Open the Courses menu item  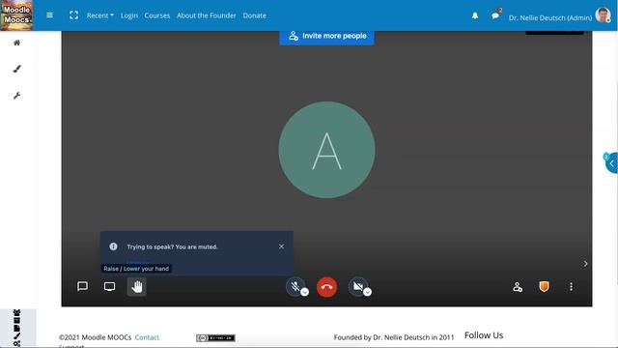pos(156,15)
